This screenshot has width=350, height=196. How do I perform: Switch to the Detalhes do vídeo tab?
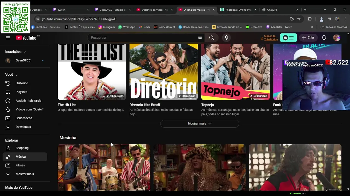154,10
